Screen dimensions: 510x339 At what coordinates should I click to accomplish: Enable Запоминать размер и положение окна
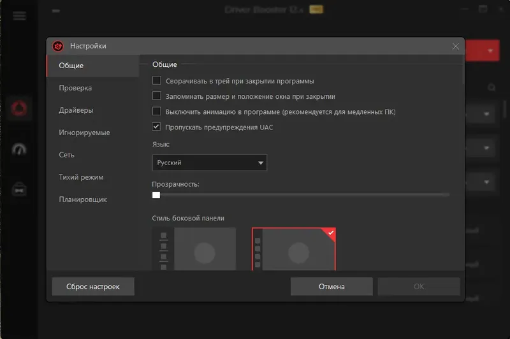click(157, 96)
